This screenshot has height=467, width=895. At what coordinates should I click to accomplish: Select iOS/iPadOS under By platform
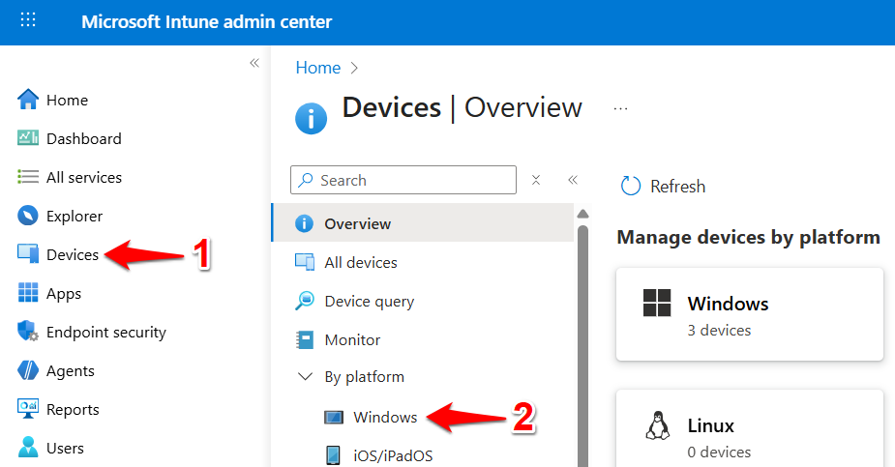[x=393, y=456]
